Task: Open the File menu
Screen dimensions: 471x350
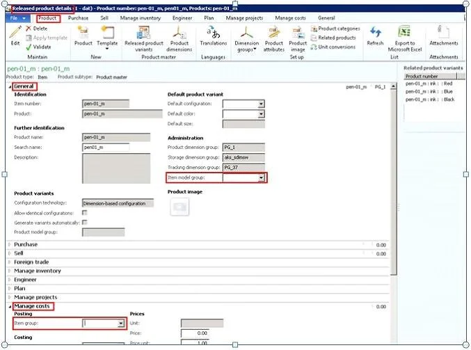Action: tap(17, 18)
